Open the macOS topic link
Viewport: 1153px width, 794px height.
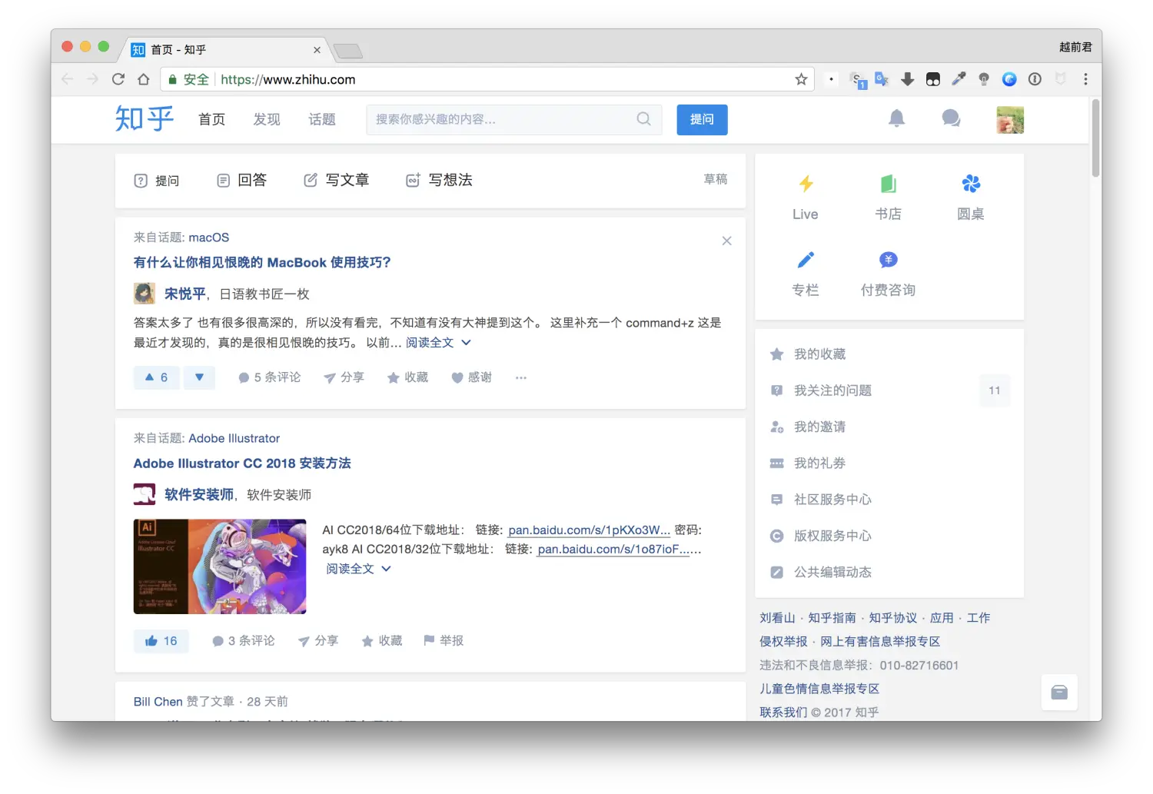[209, 238]
